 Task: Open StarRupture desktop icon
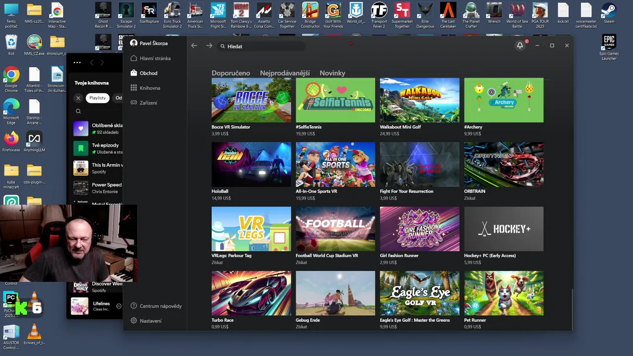click(149, 13)
